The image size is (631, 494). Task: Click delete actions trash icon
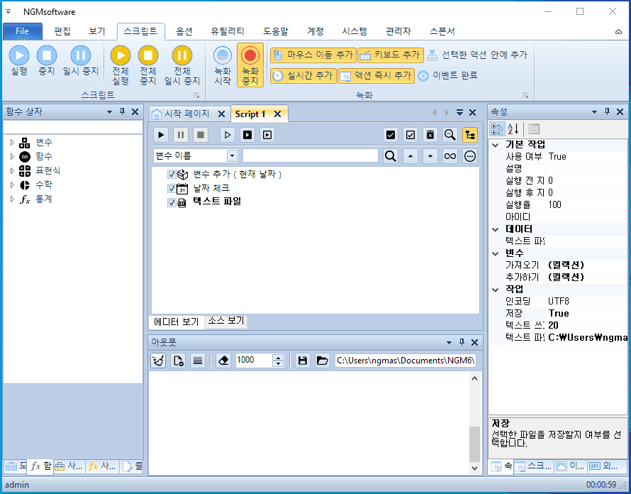coord(430,135)
